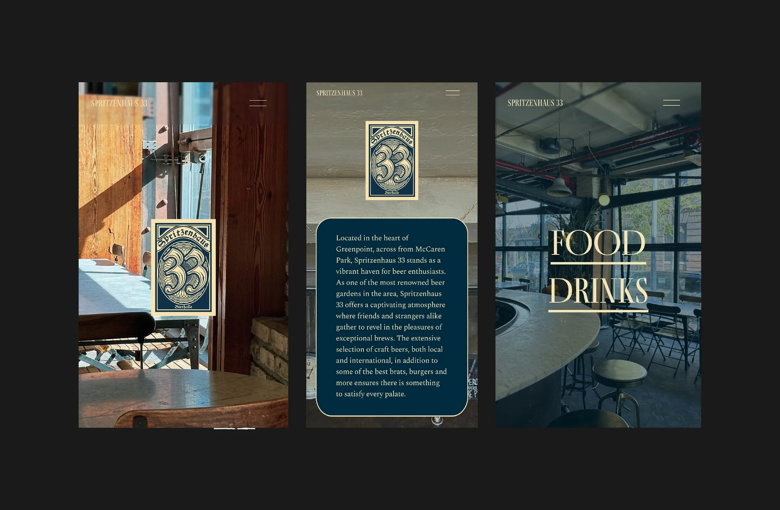Open the hamburger menu on the middle screen
This screenshot has height=510, width=780.
(x=452, y=93)
